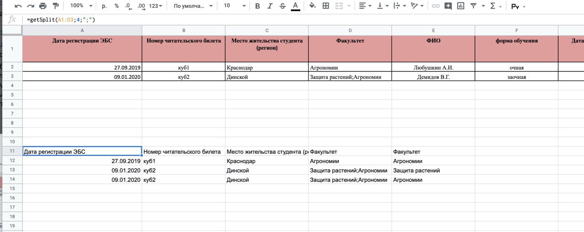Decrease decimal places

click(x=128, y=6)
